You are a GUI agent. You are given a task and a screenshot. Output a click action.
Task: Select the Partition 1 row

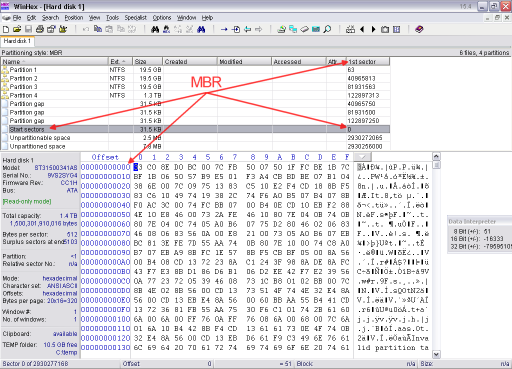195,70
